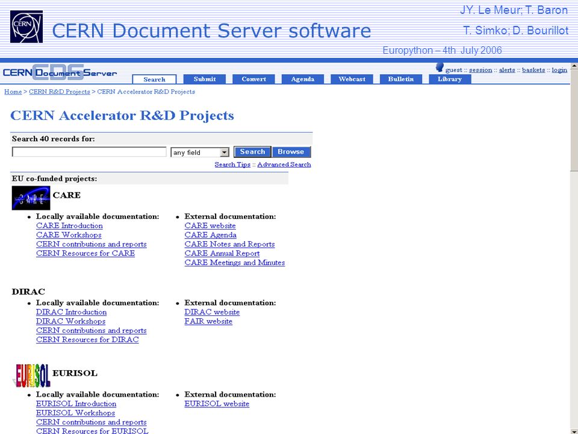
Task: Go to the Webcast tab
Action: [352, 79]
